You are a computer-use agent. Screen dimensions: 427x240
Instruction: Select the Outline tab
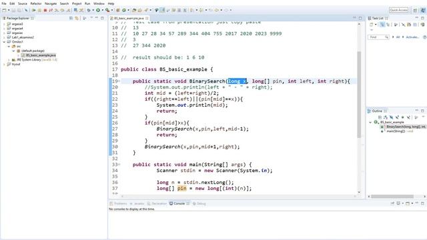(x=377, y=111)
